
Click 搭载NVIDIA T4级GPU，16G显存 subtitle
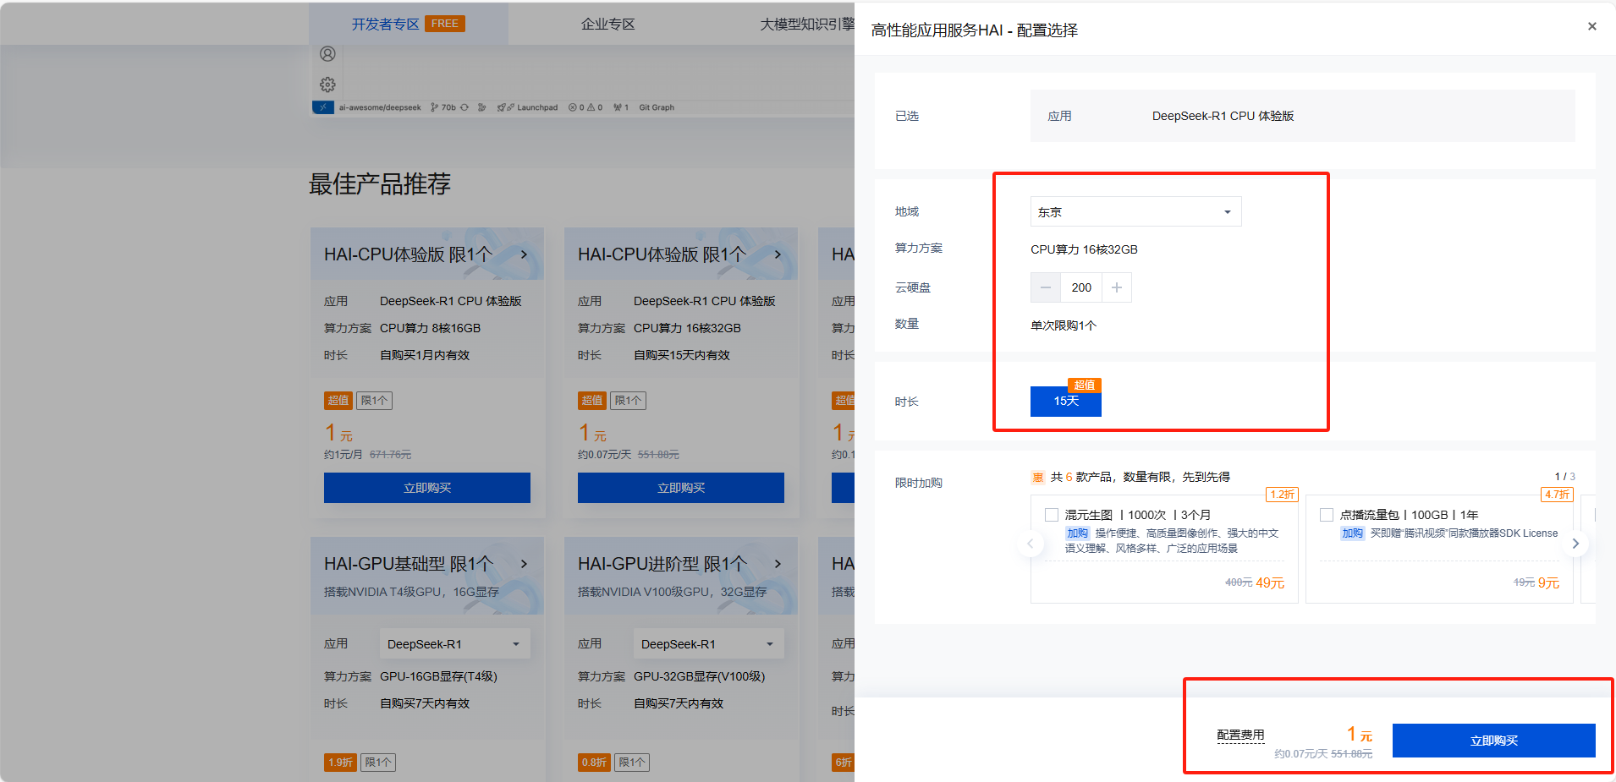[411, 592]
